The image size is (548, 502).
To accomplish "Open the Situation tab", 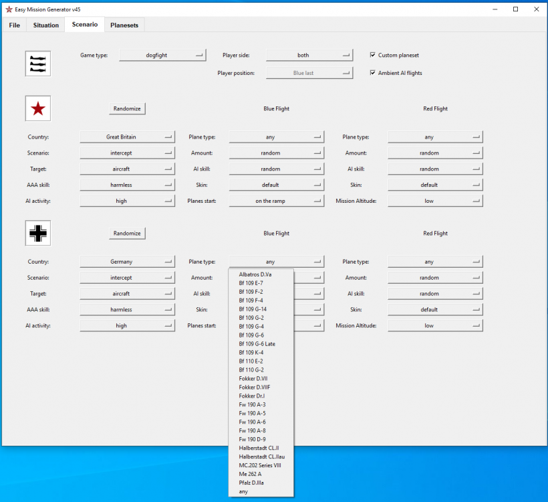I will point(46,25).
